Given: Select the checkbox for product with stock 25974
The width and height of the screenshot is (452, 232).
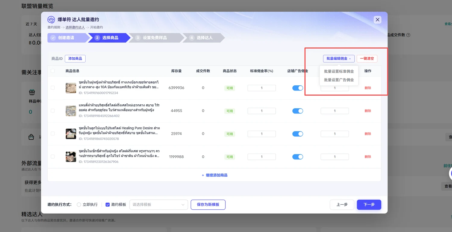Looking at the screenshot, I should (x=53, y=134).
